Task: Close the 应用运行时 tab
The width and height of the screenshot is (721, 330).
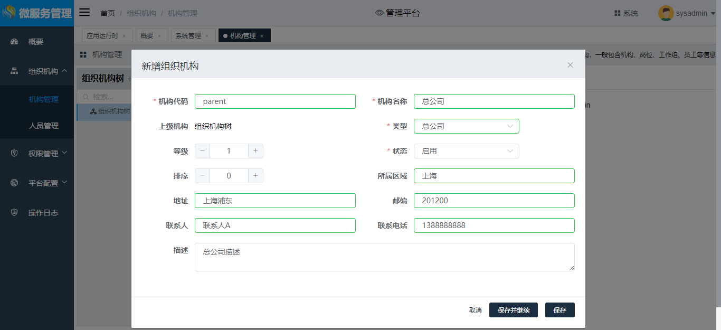Action: pyautogui.click(x=124, y=36)
